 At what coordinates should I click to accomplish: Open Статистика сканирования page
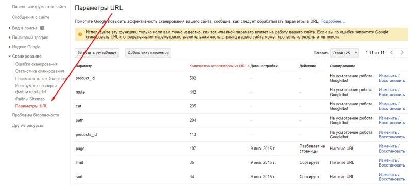tap(40, 71)
